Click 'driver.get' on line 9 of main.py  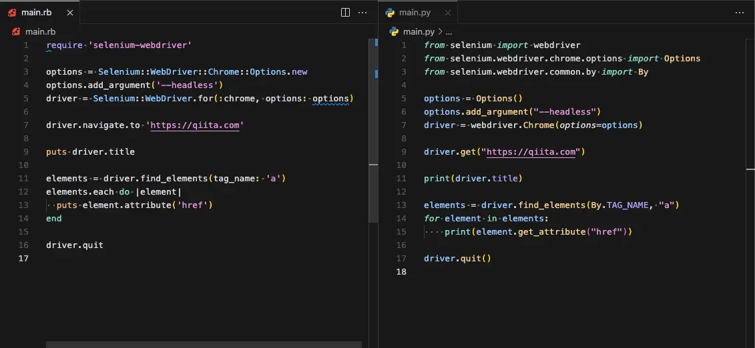coord(450,152)
